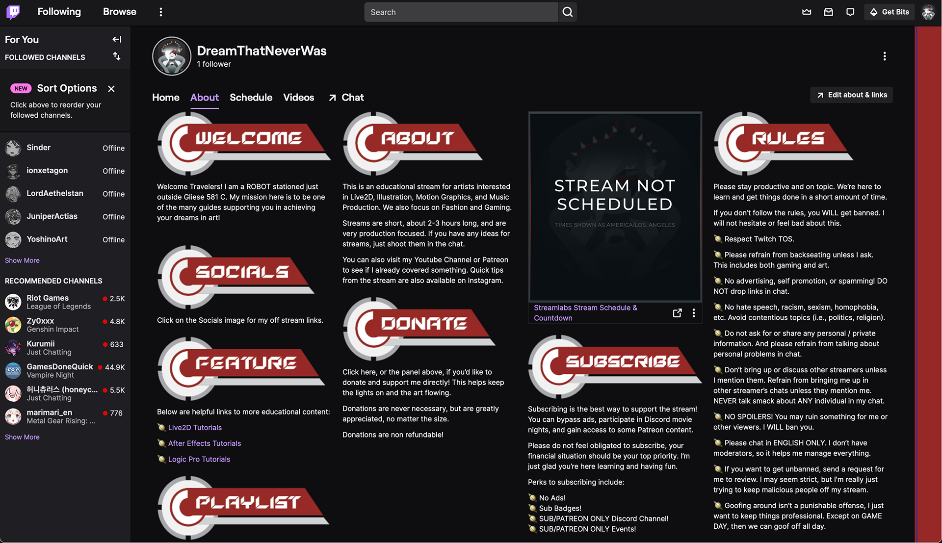
Task: Click the Vampire Night category text
Action: click(x=50, y=375)
